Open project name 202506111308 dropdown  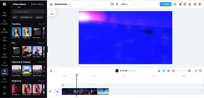click(x=62, y=4)
